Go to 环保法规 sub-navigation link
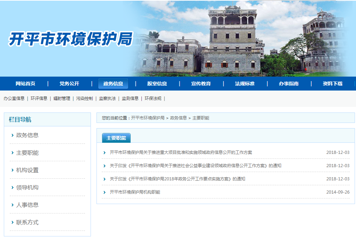 click(153, 98)
